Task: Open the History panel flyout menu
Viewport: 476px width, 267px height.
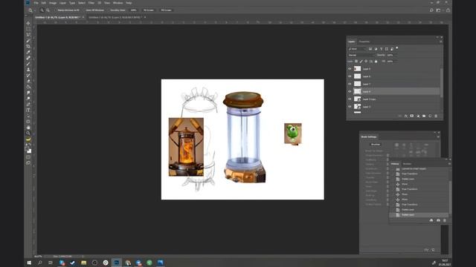Action: 449,164
